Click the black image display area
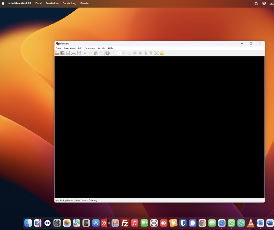Image resolution: width=274 pixels, height=230 pixels. 159,127
